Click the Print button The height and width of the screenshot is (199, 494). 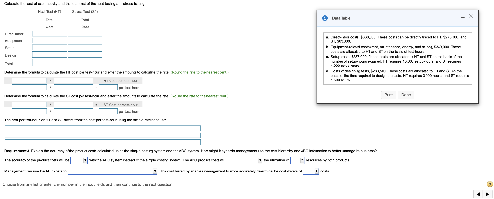pyautogui.click(x=388, y=95)
